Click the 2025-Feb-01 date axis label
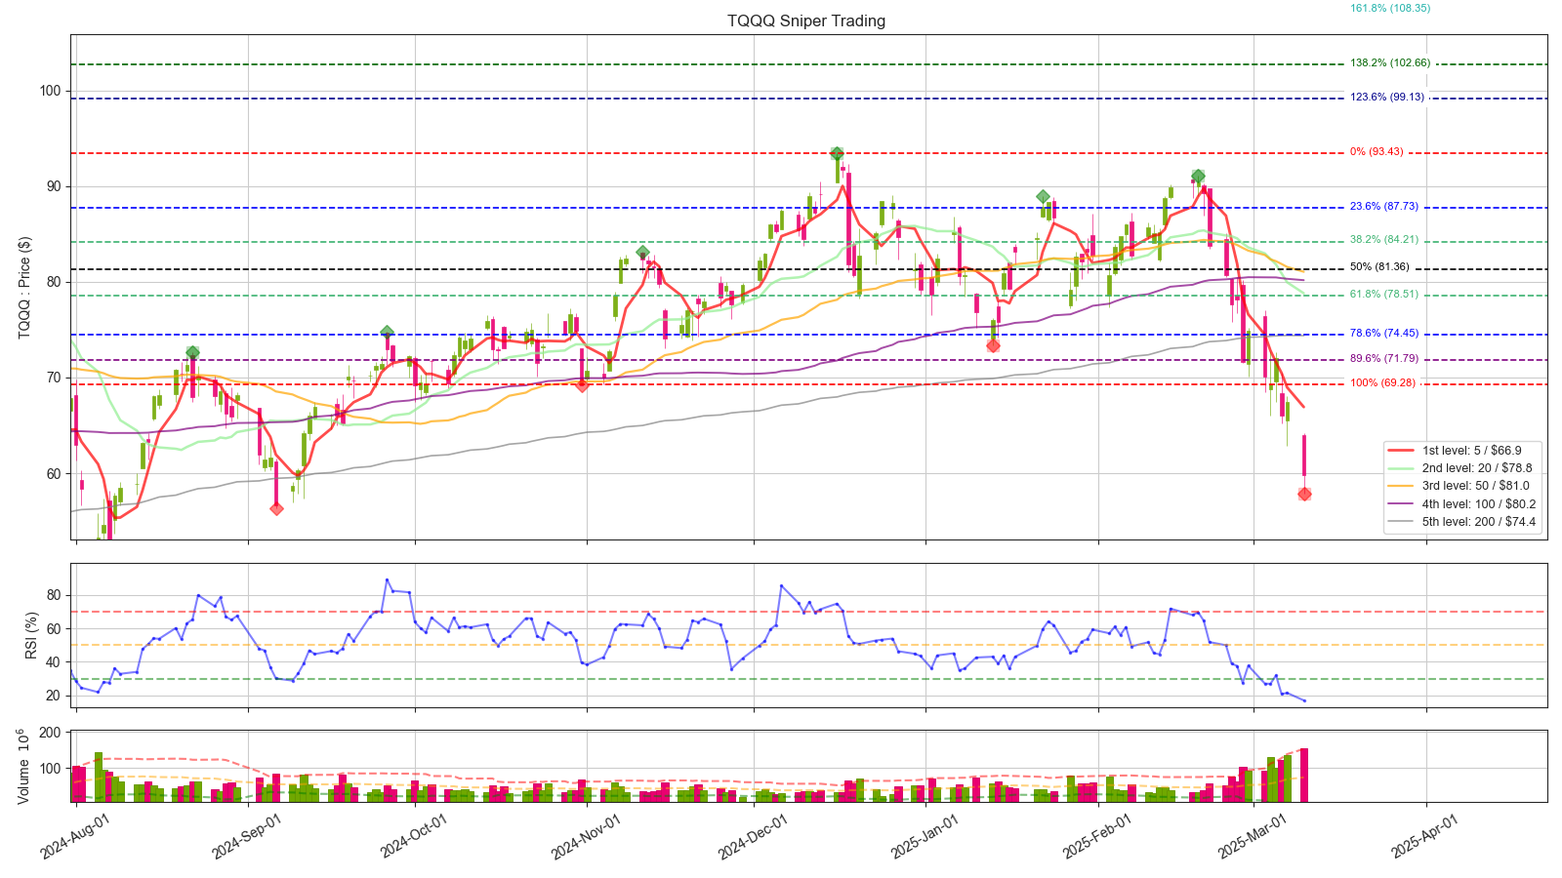1562x878 pixels. click(x=1097, y=837)
